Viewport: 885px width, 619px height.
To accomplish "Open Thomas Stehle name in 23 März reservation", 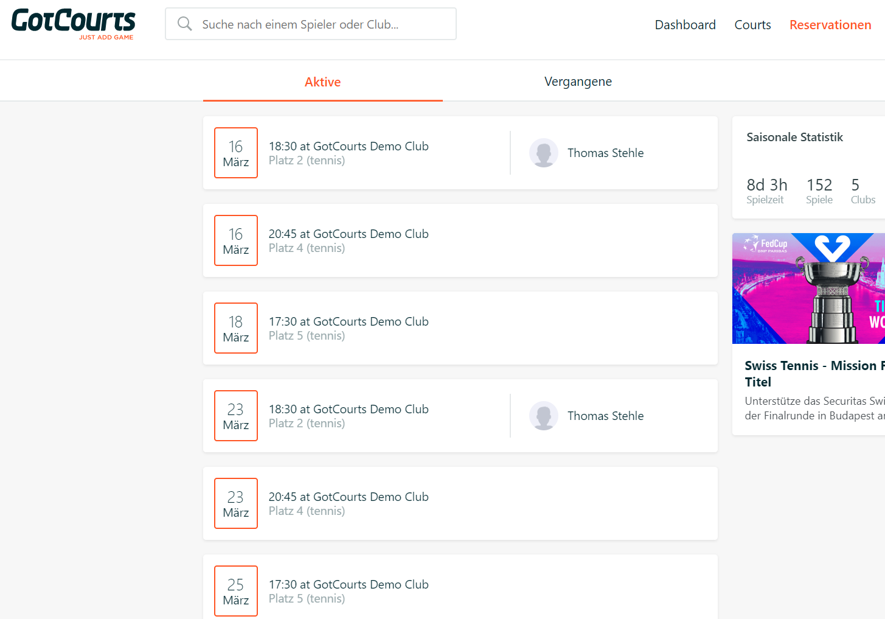I will click(605, 416).
